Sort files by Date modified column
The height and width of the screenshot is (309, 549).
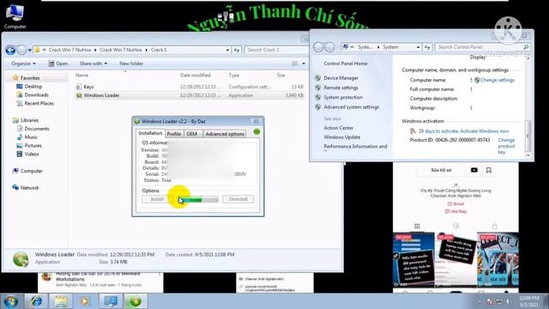[196, 76]
